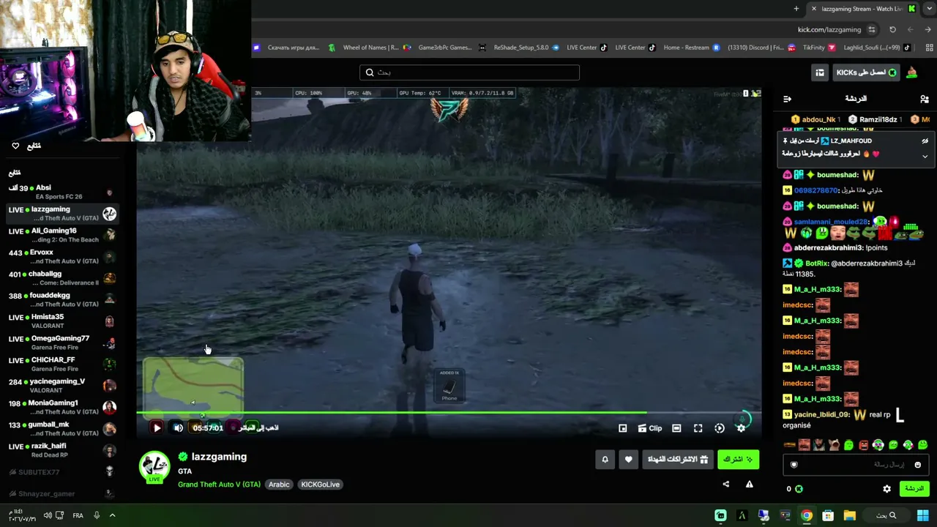Open the Kick shop icon
The height and width of the screenshot is (527, 937).
tap(819, 72)
